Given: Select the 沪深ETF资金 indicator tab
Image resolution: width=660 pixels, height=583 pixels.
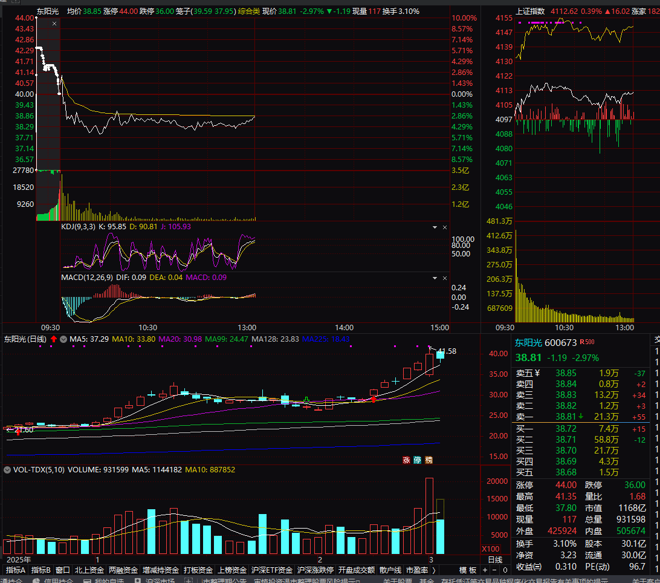Looking at the screenshot, I should (x=271, y=570).
